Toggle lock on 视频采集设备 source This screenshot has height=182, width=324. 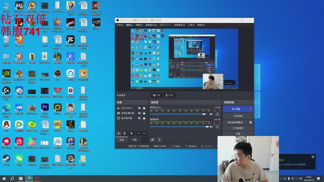(x=144, y=113)
